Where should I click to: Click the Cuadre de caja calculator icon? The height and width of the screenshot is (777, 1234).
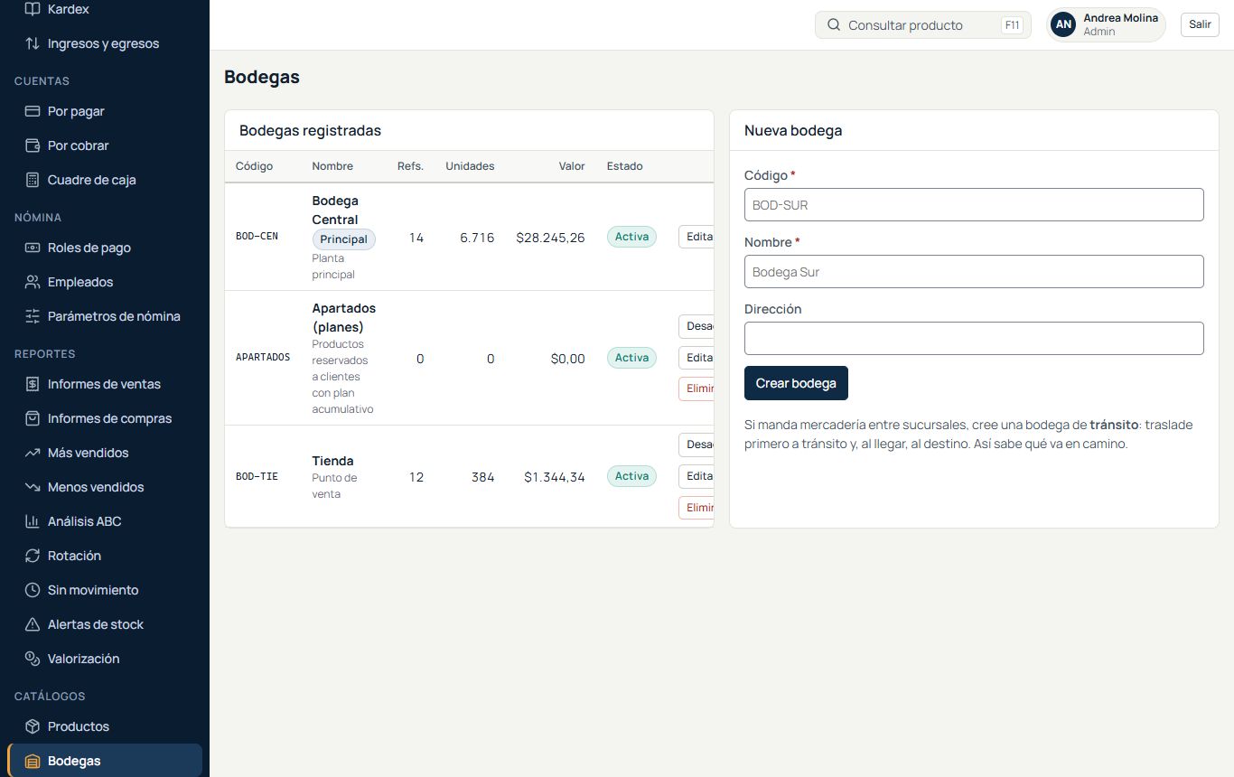[x=33, y=180]
